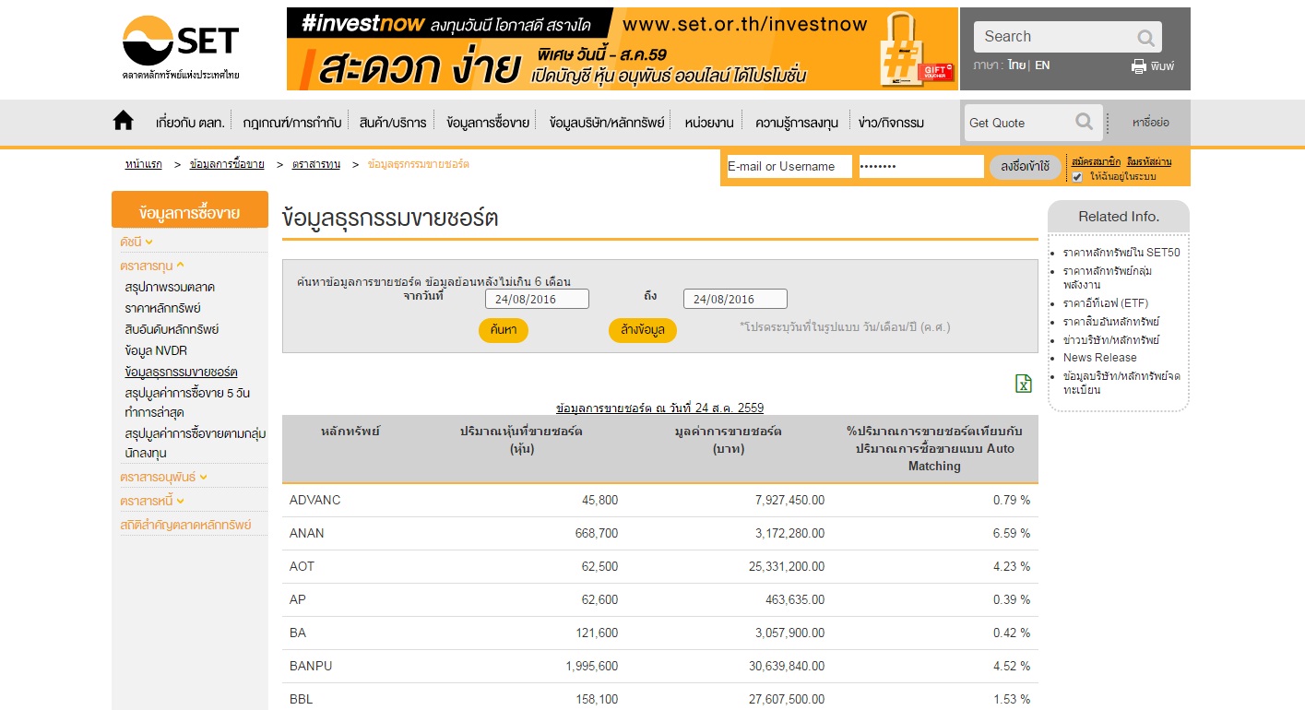Click the Get Quote magnifier icon
This screenshot has width=1305, height=710.
[1085, 122]
